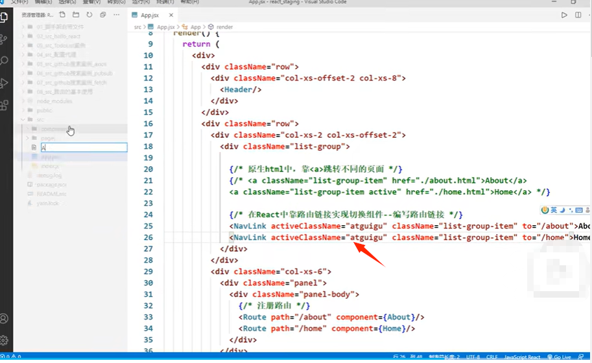Click line number 26 in gutter
592x363 pixels.
[148, 237]
